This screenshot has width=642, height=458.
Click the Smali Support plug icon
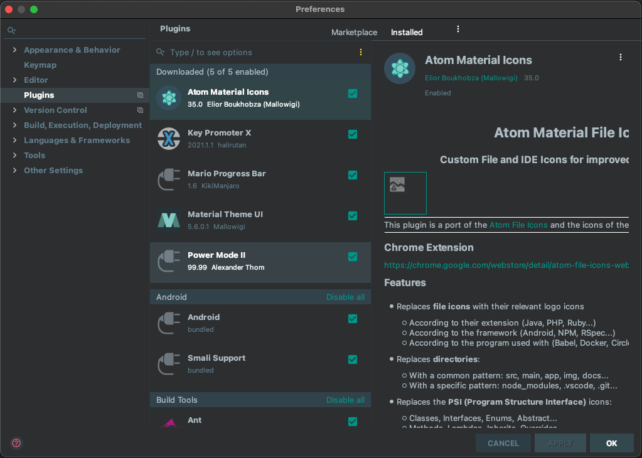169,364
